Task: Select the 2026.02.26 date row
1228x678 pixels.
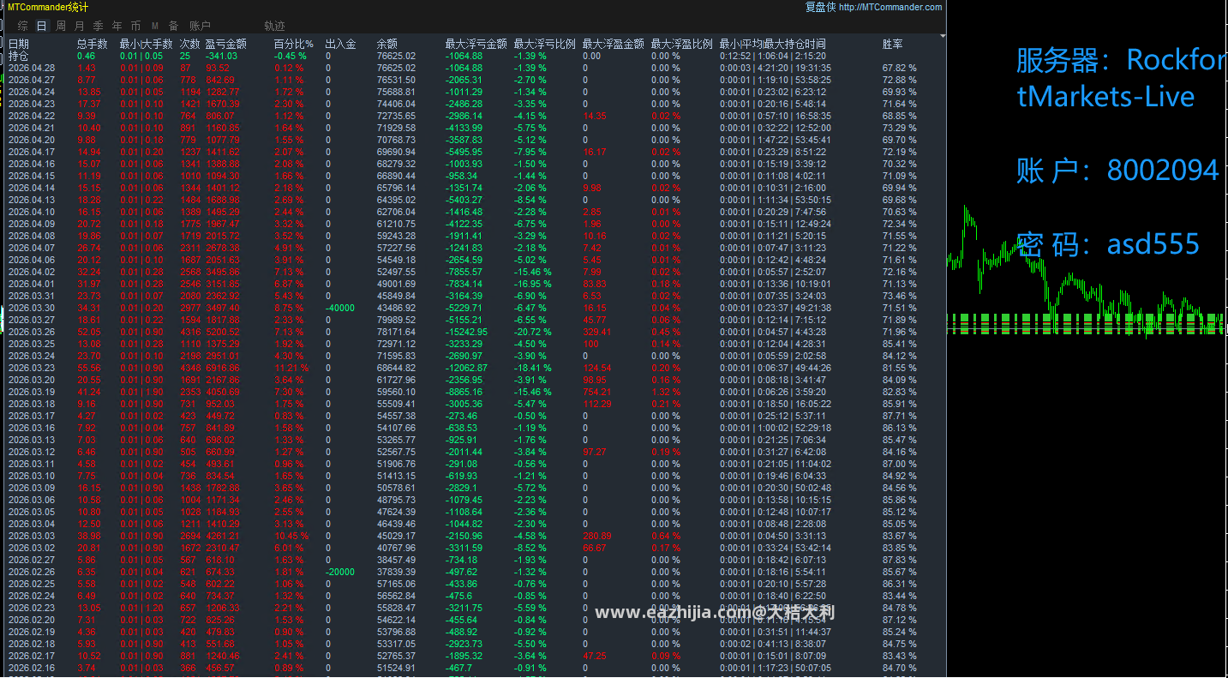Action: (x=32, y=572)
